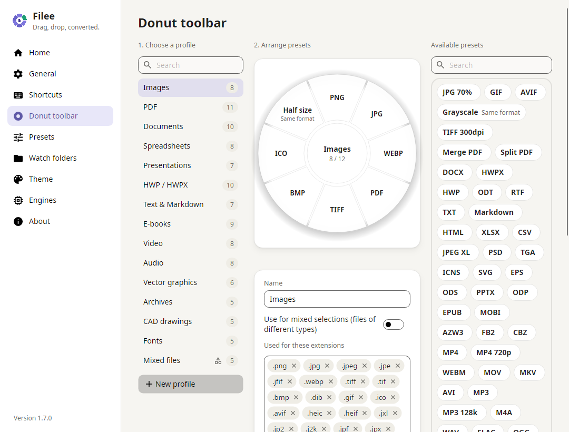The width and height of the screenshot is (569, 432).
Task: Click the Available presets Search field
Action: point(492,65)
